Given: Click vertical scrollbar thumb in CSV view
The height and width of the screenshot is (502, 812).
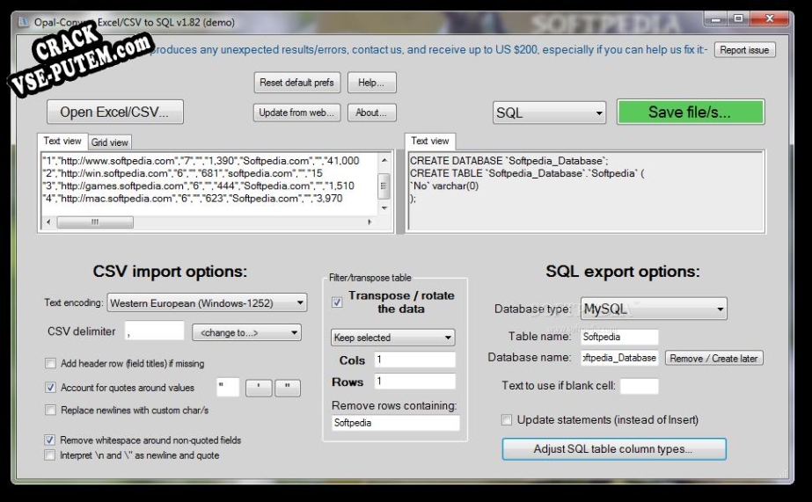Looking at the screenshot, I should (384, 186).
